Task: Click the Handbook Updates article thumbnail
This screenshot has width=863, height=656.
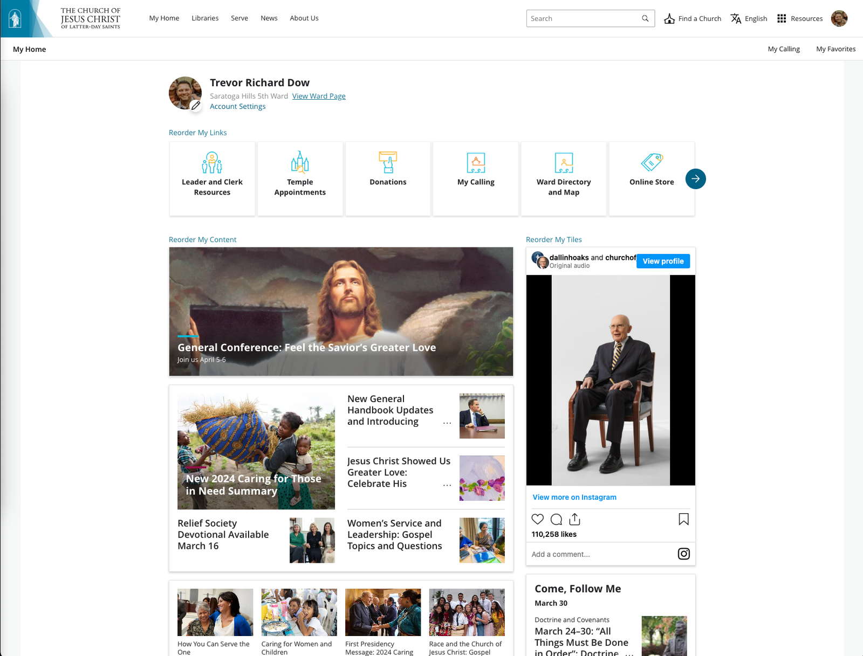Action: tap(482, 416)
